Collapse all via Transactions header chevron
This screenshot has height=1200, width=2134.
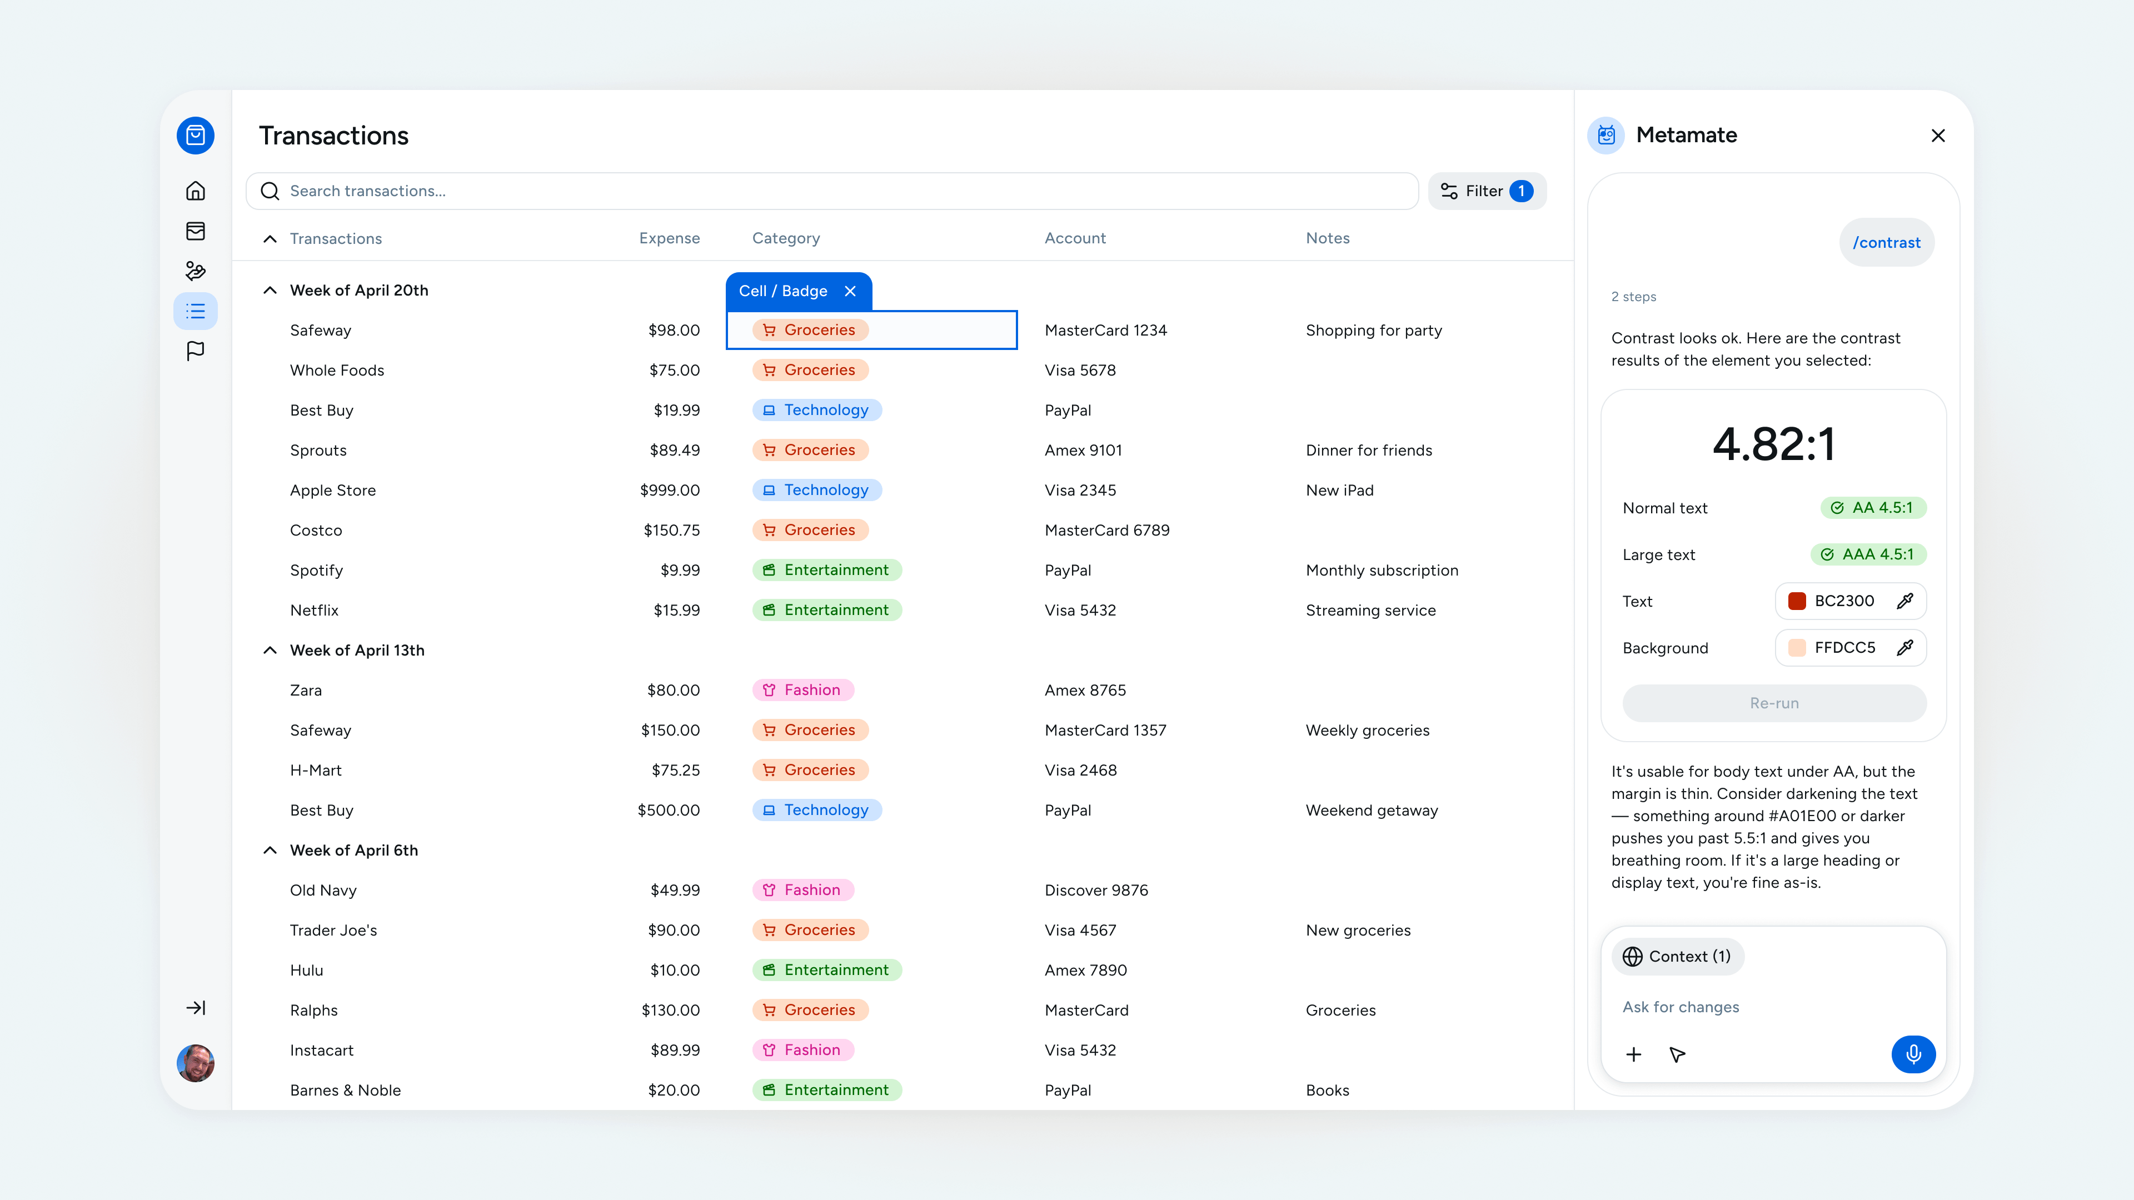pyautogui.click(x=270, y=238)
